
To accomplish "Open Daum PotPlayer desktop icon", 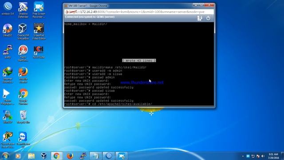I will coord(8,97).
